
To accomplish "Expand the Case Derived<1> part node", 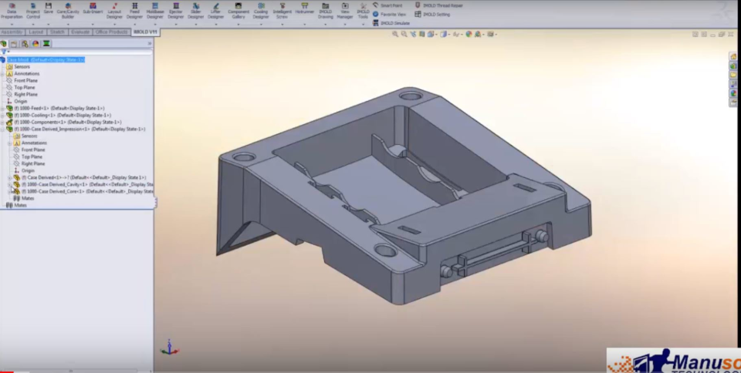I will click(10, 178).
